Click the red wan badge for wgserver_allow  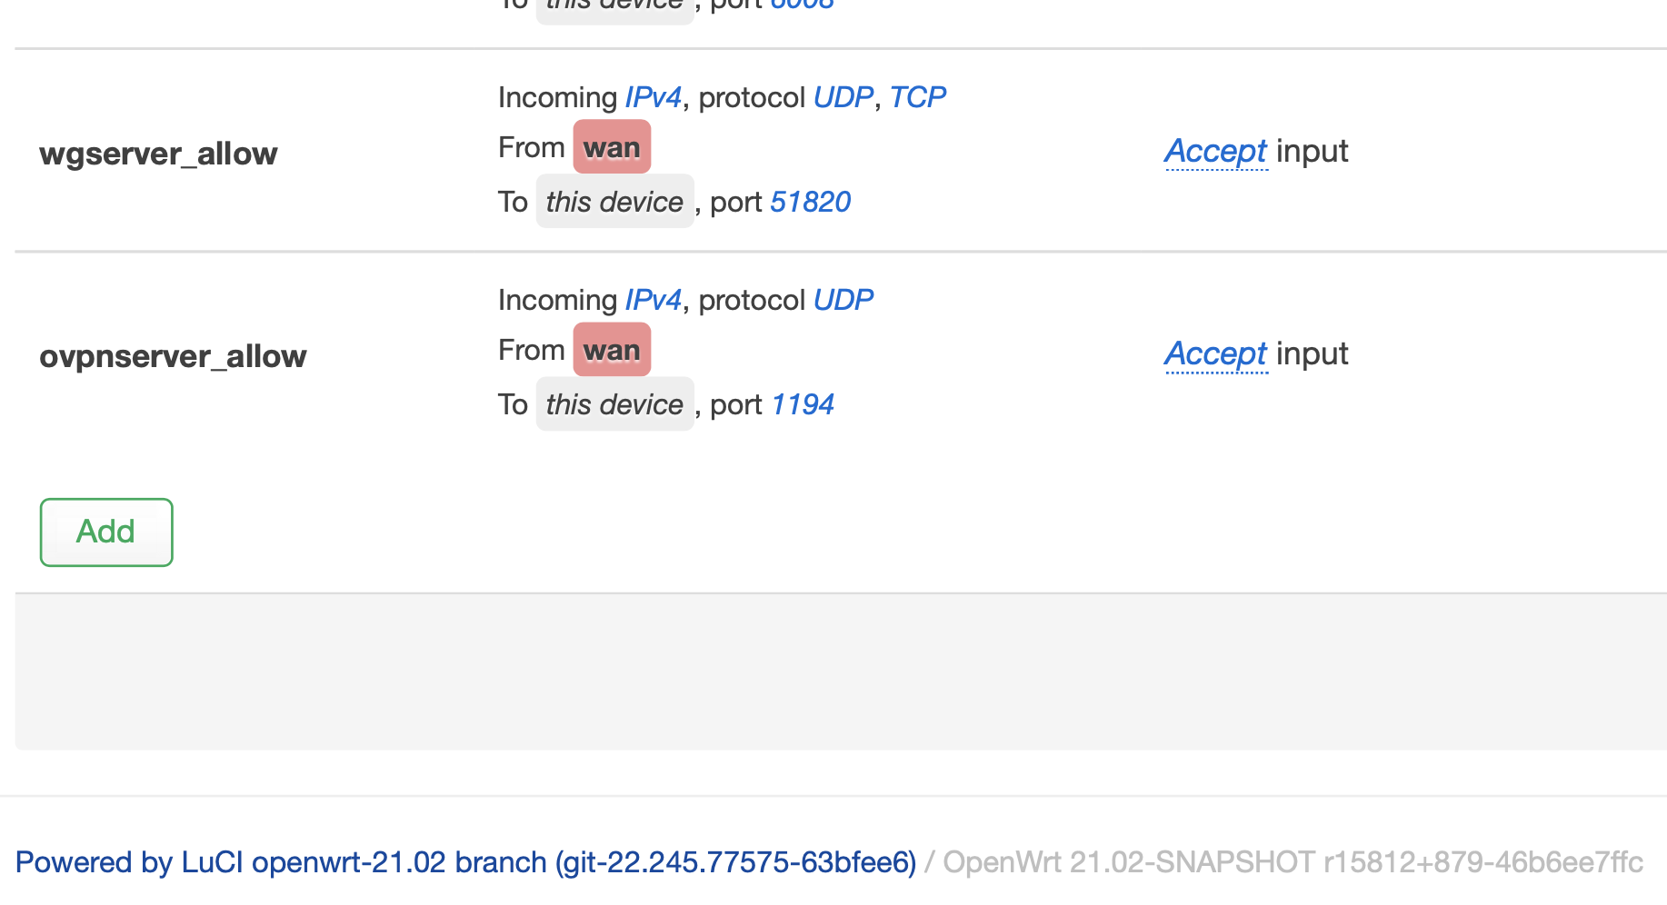pyautogui.click(x=612, y=147)
